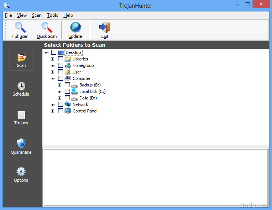
Task: Open the Schedule panel in the sidebar
Action: click(x=21, y=89)
